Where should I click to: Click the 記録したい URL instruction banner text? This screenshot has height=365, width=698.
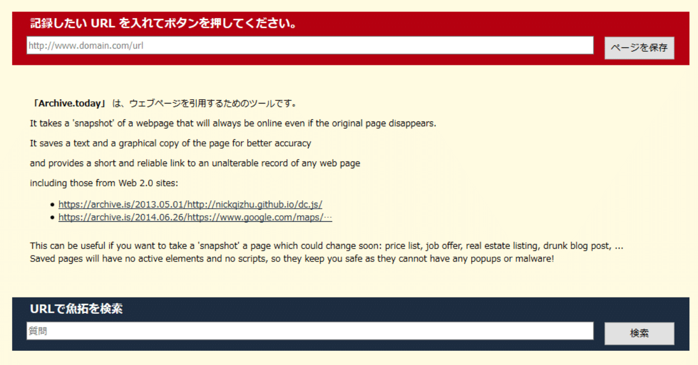click(x=161, y=23)
